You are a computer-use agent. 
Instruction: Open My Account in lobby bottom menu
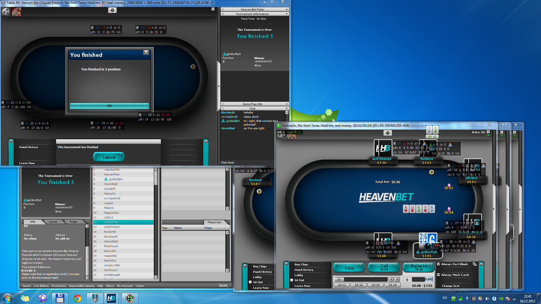(x=125, y=286)
